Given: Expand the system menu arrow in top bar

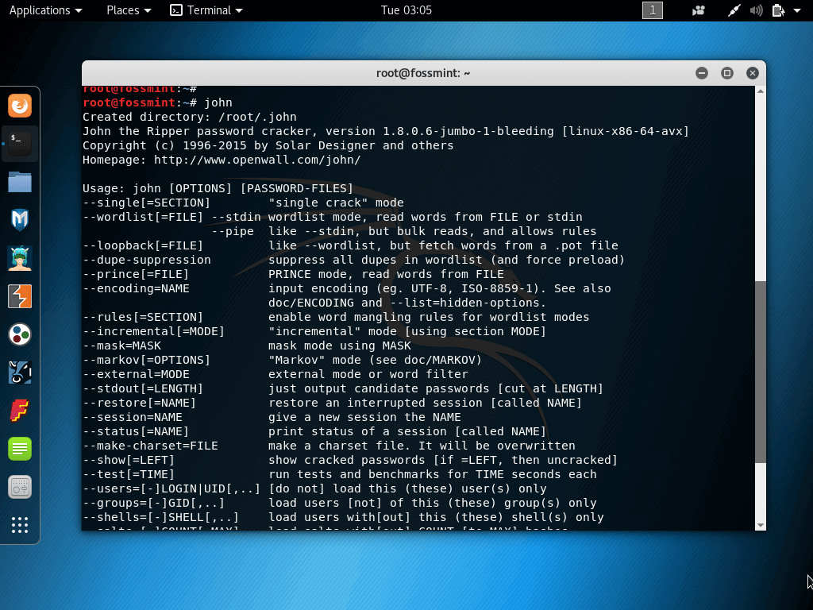Looking at the screenshot, I should point(797,10).
